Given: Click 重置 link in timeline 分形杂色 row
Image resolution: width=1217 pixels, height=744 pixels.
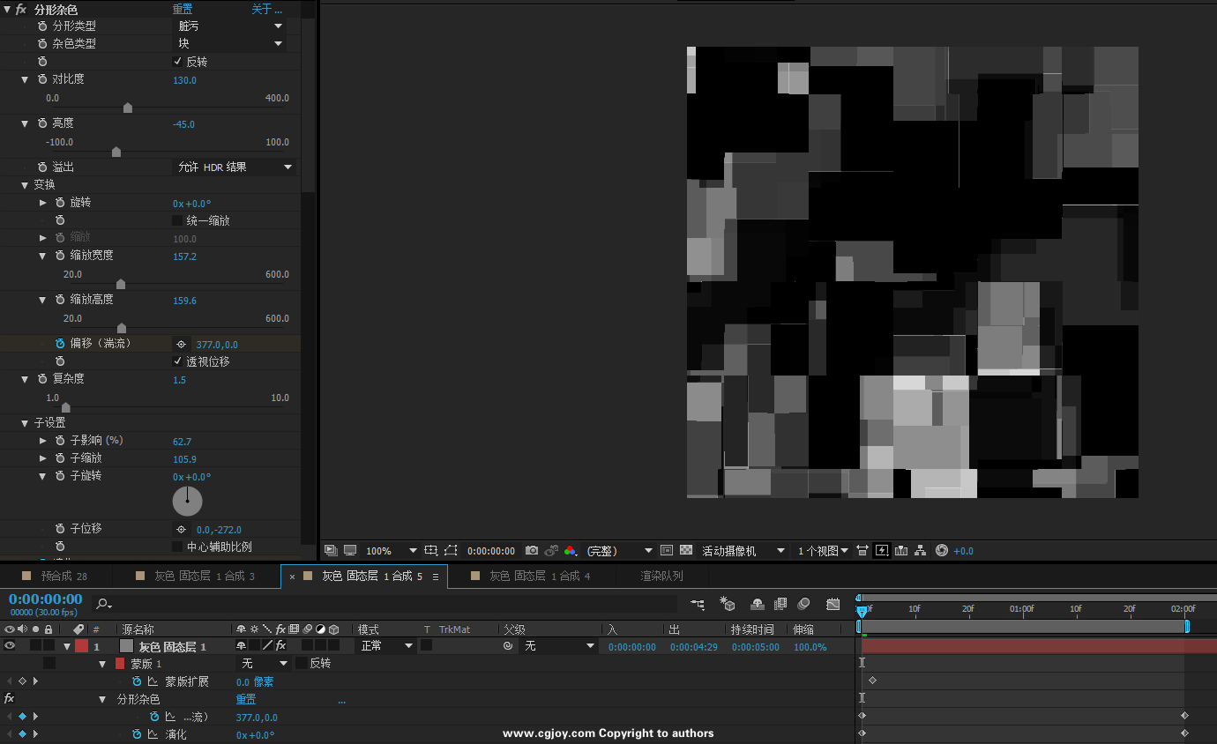Looking at the screenshot, I should point(246,699).
